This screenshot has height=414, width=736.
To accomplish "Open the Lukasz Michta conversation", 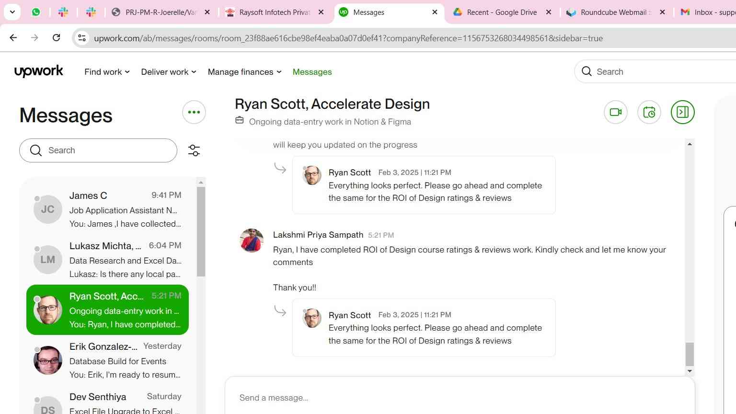I will click(107, 260).
